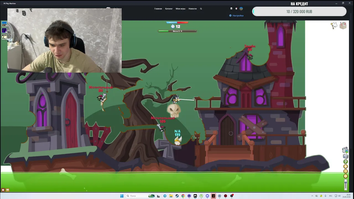This screenshot has width=354, height=199.
Task: Open File Explorer from the taskbar
Action: click(x=171, y=196)
